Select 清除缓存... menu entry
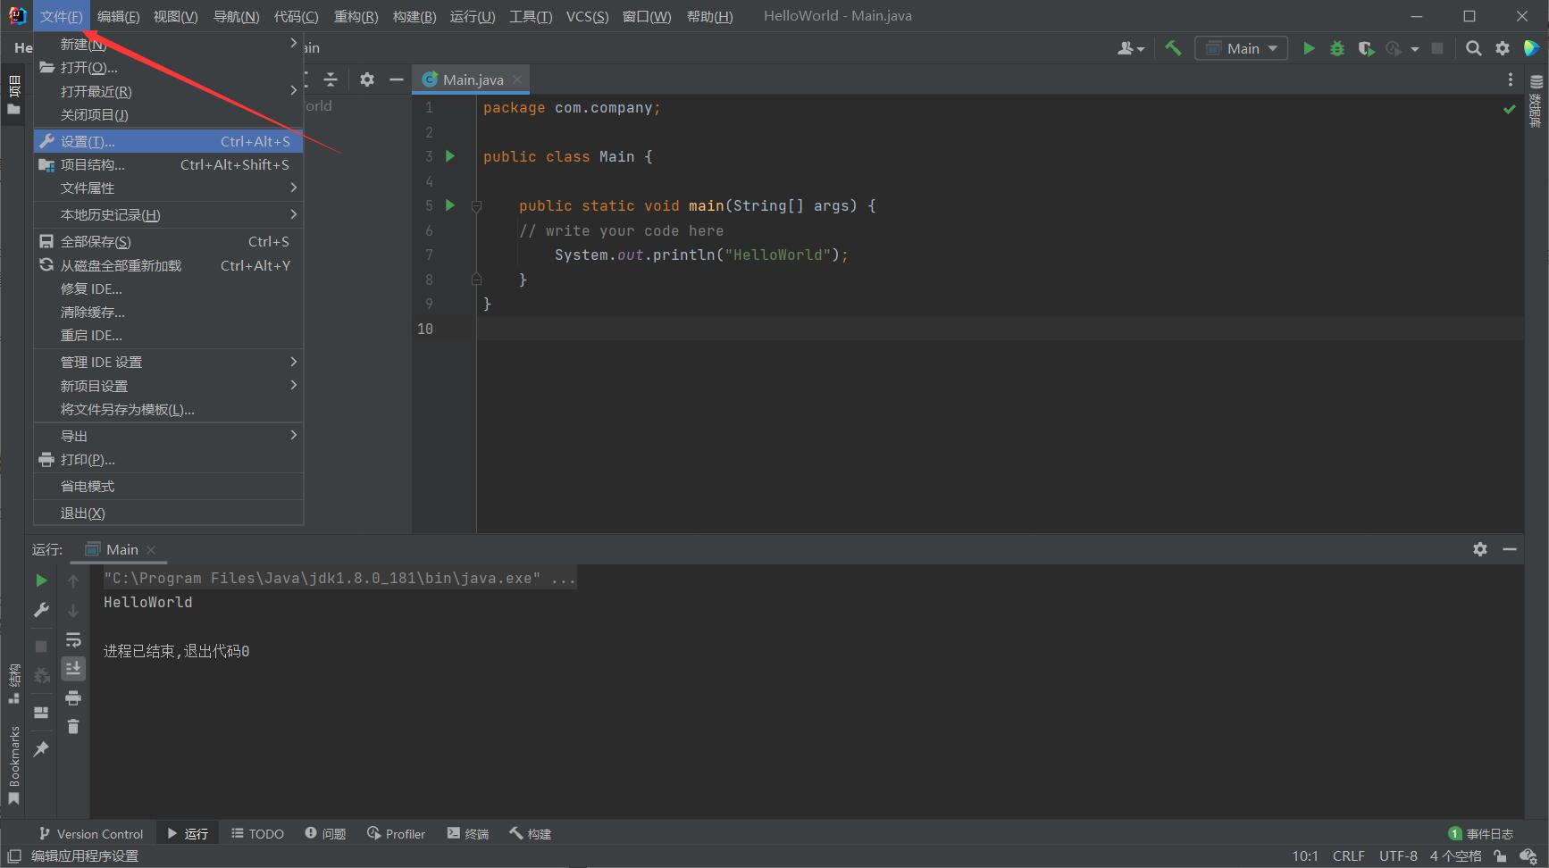Viewport: 1549px width, 868px height. [x=169, y=312]
